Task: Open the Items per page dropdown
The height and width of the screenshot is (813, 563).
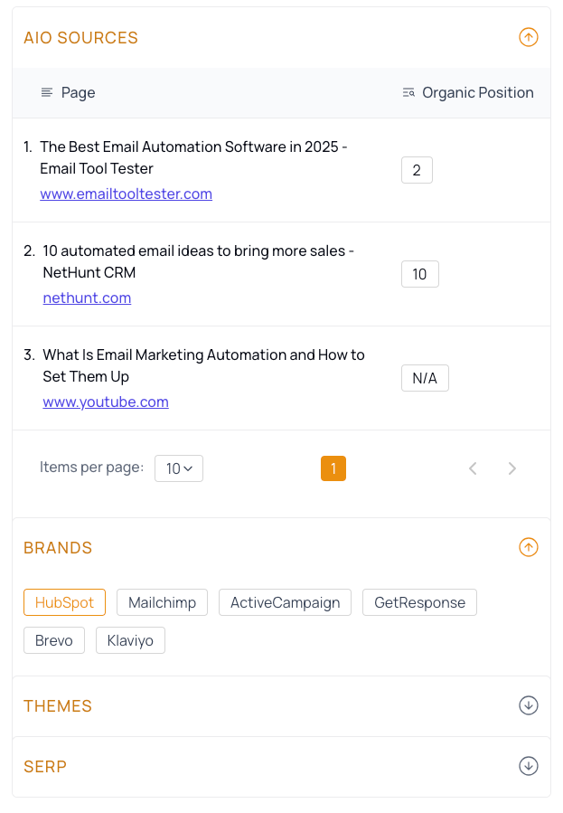Action: point(179,468)
